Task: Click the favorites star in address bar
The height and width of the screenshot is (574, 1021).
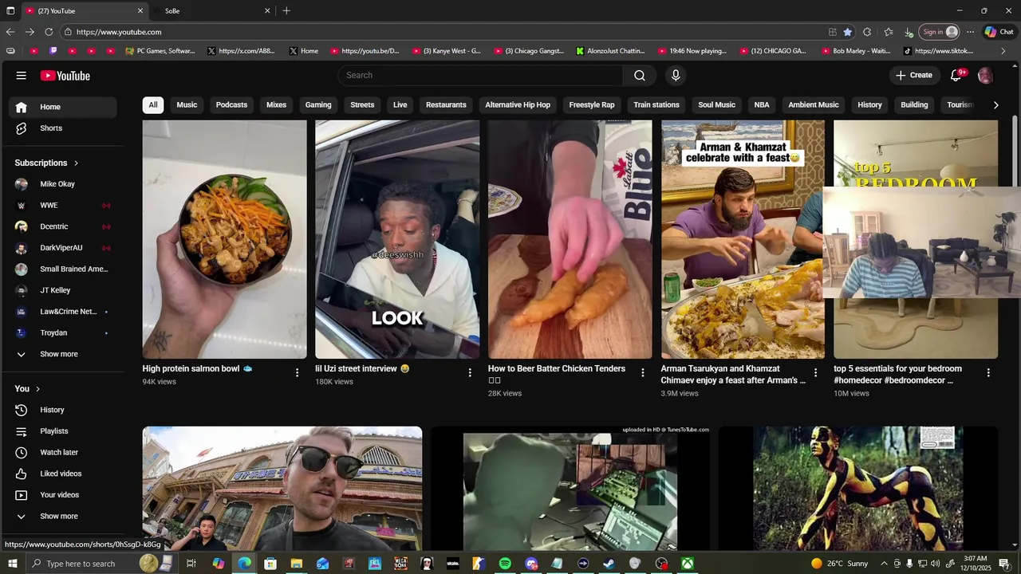Action: point(847,32)
